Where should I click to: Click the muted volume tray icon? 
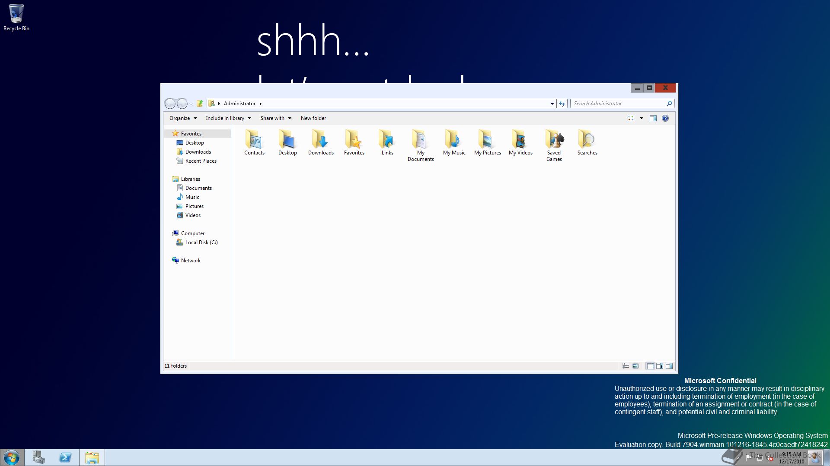(769, 458)
